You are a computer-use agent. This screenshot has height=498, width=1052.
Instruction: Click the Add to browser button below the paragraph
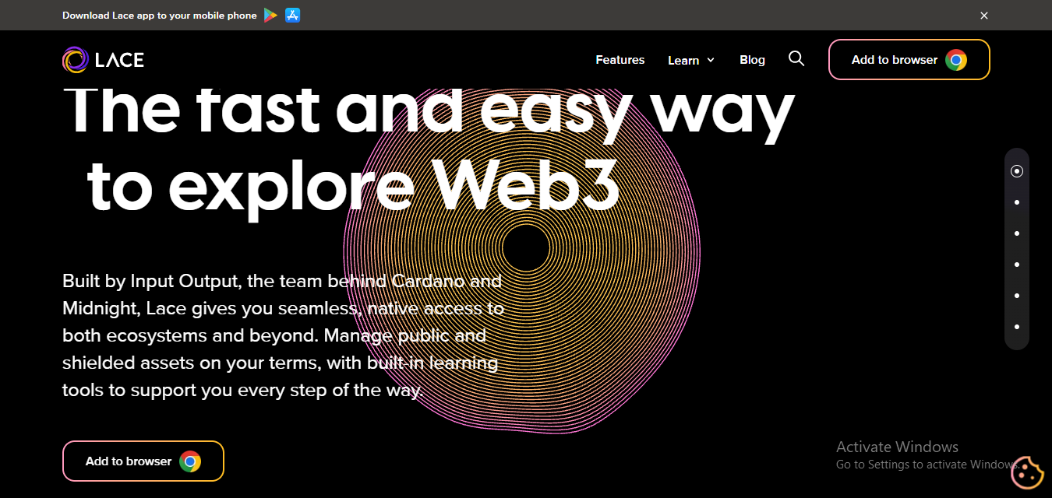click(143, 461)
